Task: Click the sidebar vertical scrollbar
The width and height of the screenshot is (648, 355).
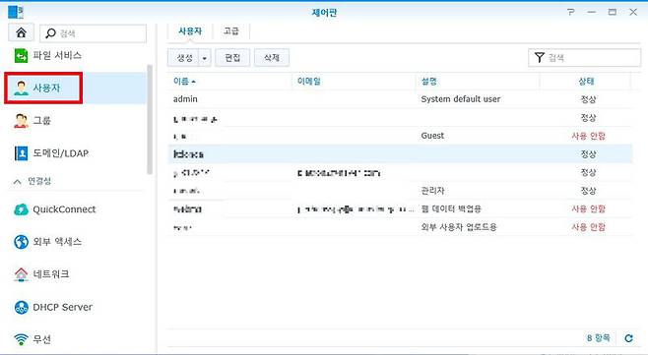Action: (x=150, y=120)
